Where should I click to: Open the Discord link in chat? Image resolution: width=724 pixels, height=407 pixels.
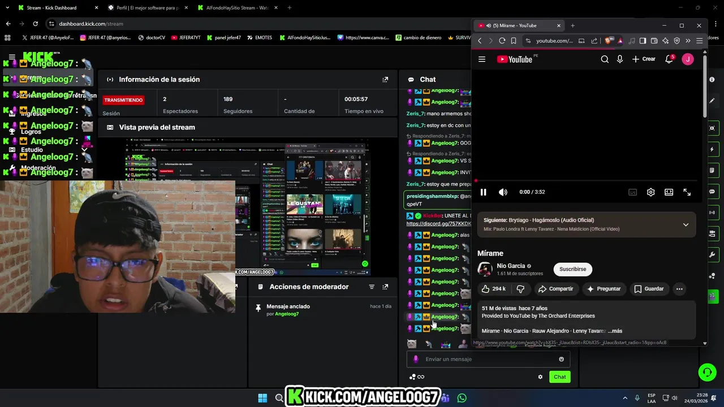[438, 224]
